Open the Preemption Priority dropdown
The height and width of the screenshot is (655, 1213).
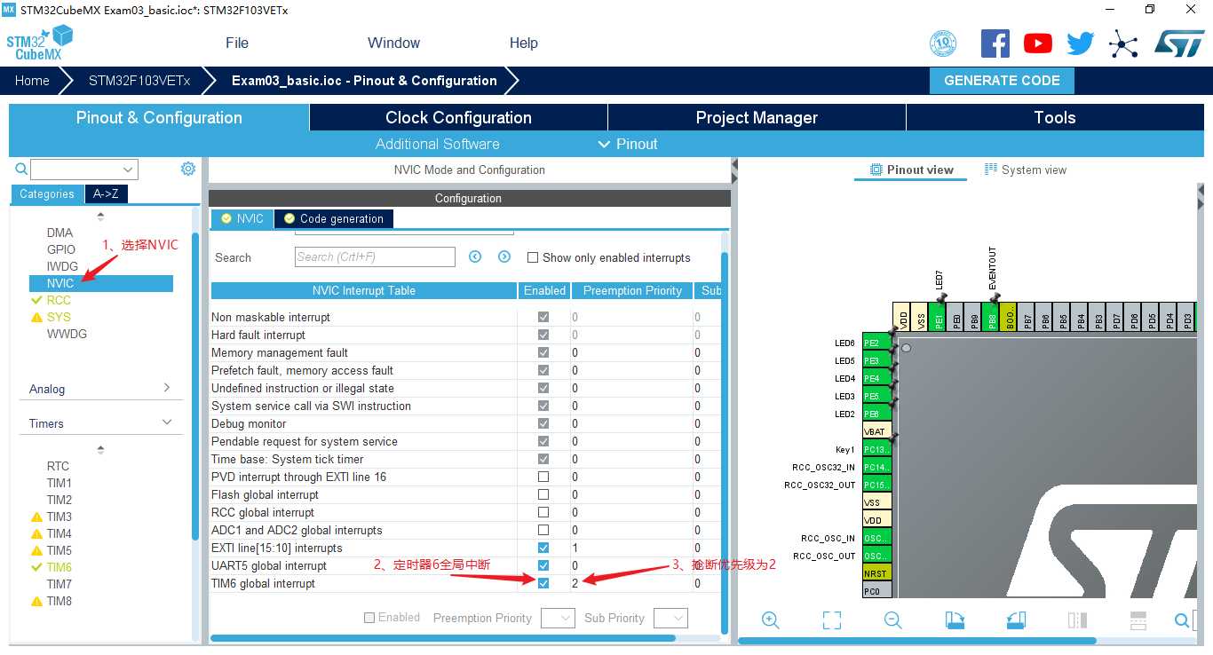(x=558, y=618)
